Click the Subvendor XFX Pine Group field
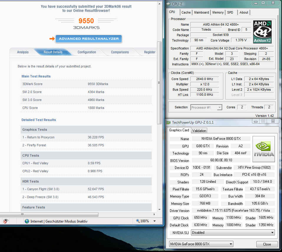 coord(254,168)
